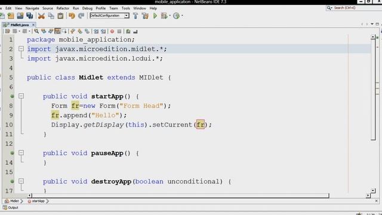The width and height of the screenshot is (382, 215).
Task: Click the vertical scrollbar thumb
Action: pyautogui.click(x=373, y=90)
